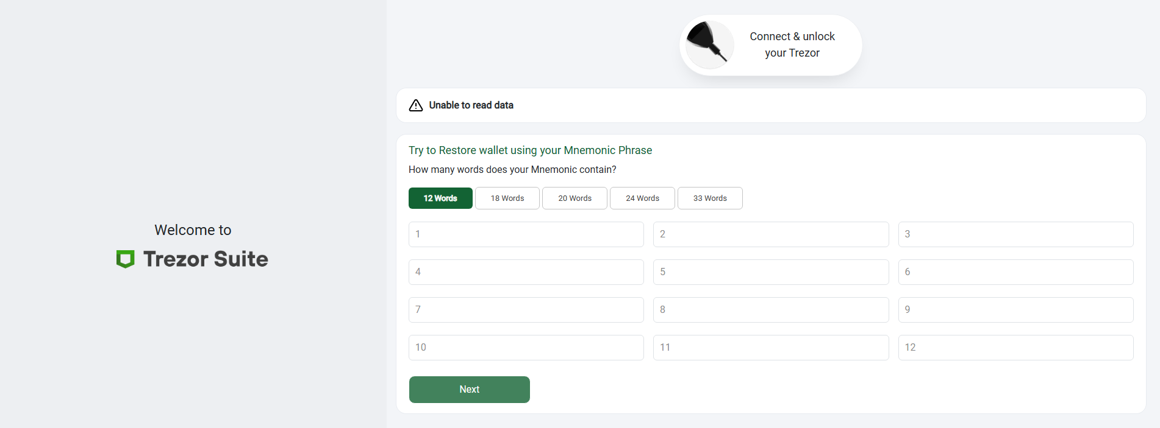
Task: Focus mnemonic word field 6
Action: pyautogui.click(x=1016, y=272)
